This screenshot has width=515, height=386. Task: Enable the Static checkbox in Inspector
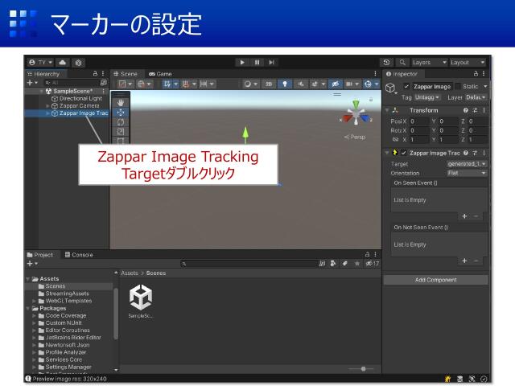458,86
